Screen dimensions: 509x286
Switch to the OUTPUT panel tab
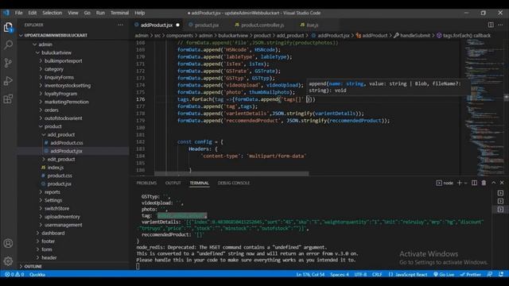pos(173,183)
